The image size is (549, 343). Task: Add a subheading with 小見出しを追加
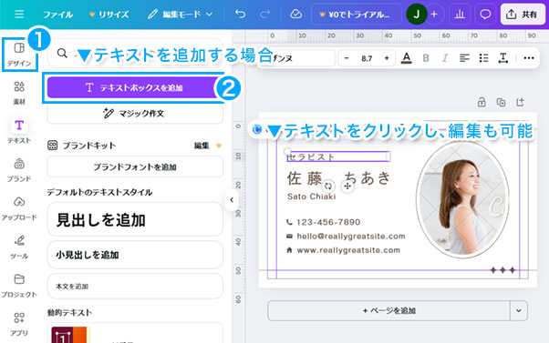135,255
